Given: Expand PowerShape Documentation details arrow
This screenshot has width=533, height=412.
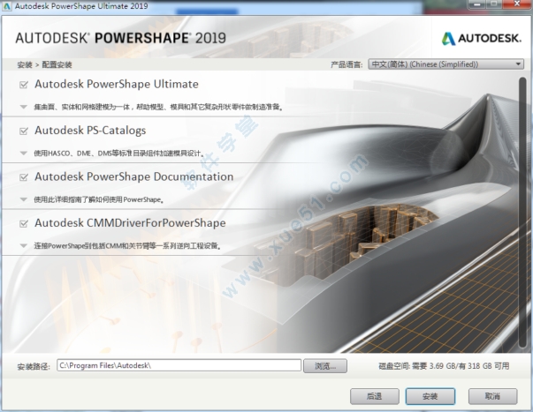Looking at the screenshot, I should point(24,199).
